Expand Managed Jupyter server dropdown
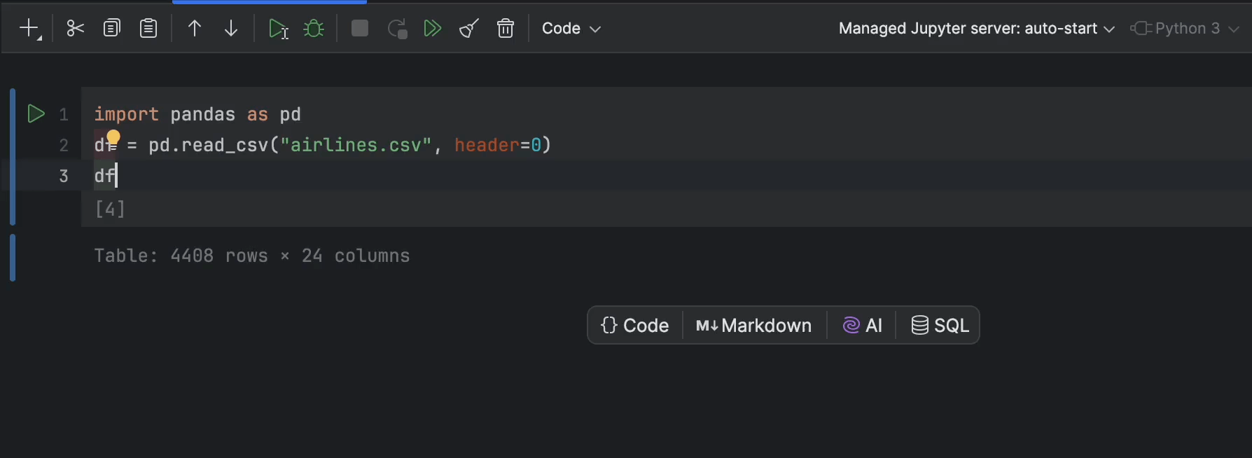The image size is (1252, 458). click(976, 29)
